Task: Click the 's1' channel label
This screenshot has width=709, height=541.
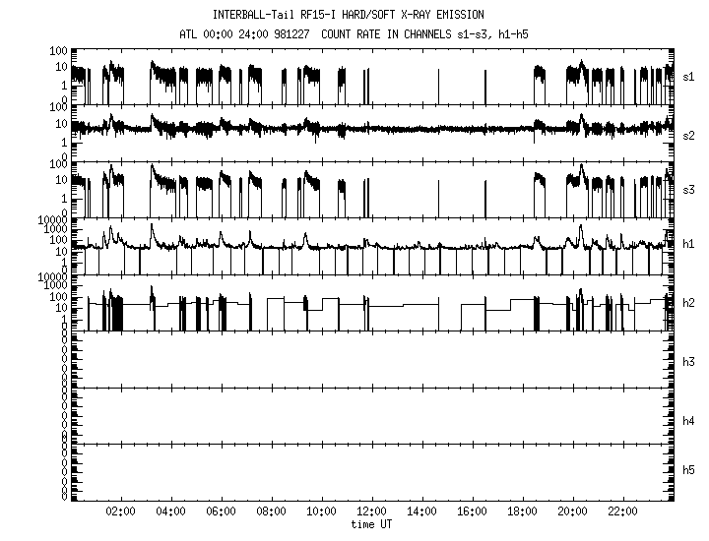Action: point(688,75)
